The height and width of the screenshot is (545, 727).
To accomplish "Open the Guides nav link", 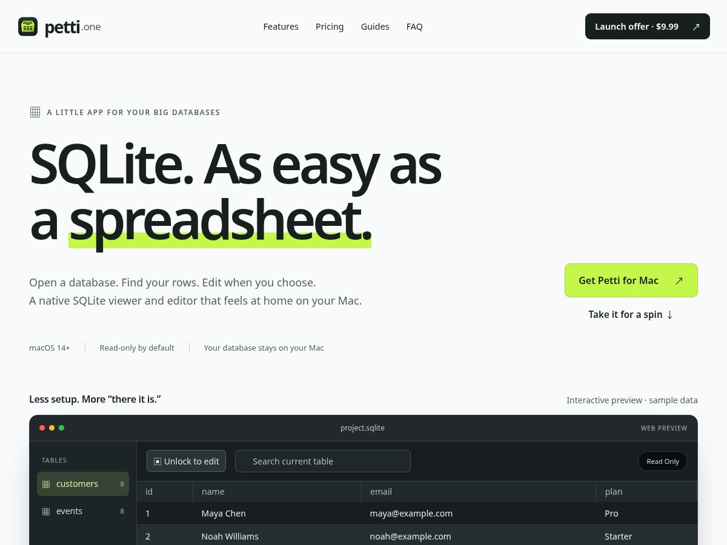I will point(375,27).
